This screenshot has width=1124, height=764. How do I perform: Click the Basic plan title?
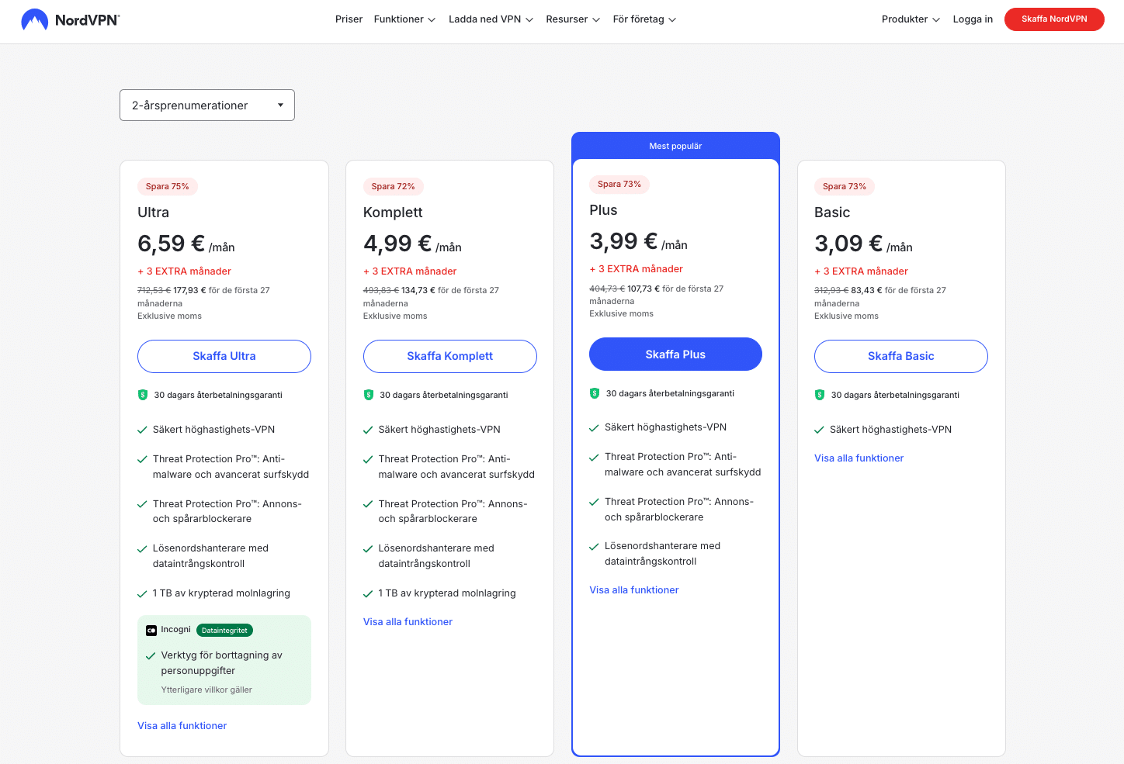point(832,213)
